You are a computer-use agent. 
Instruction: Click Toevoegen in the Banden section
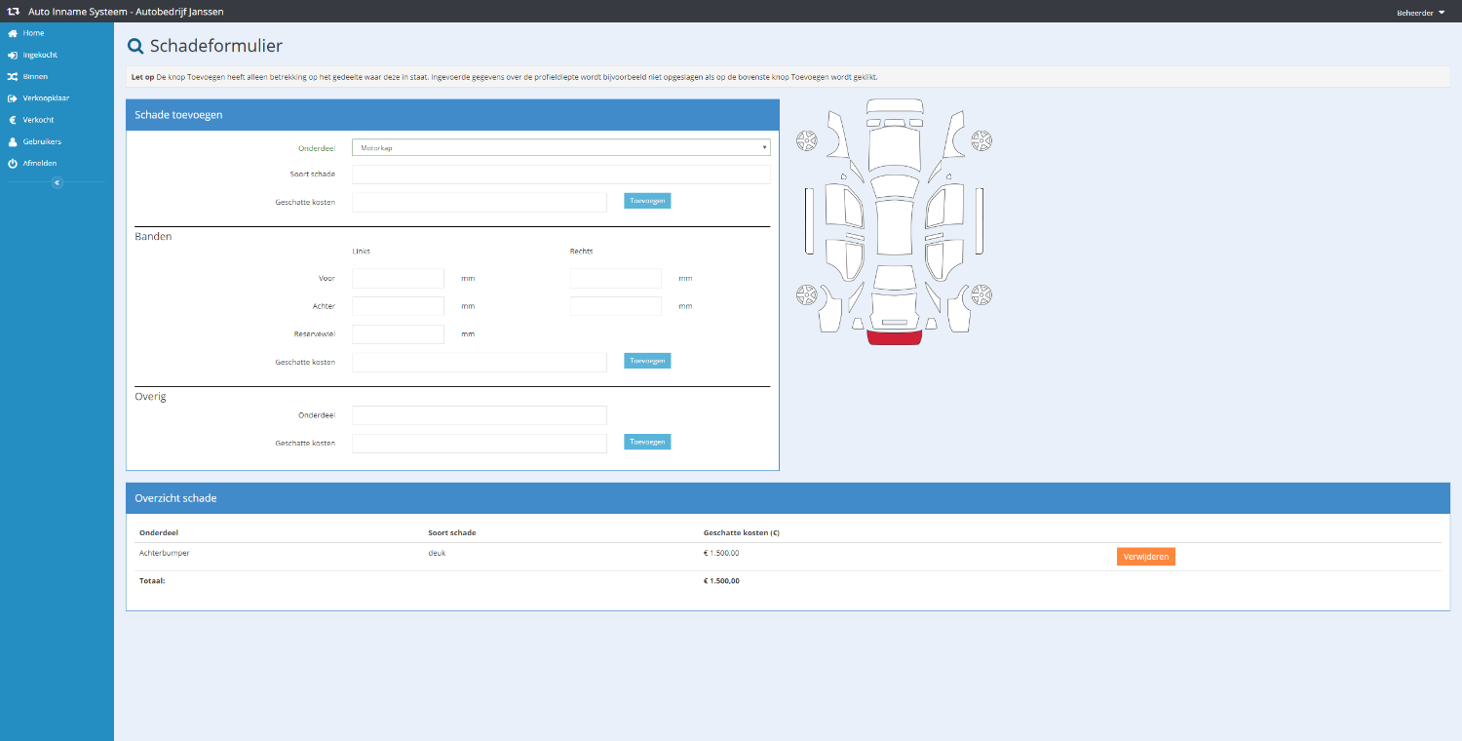pos(647,361)
